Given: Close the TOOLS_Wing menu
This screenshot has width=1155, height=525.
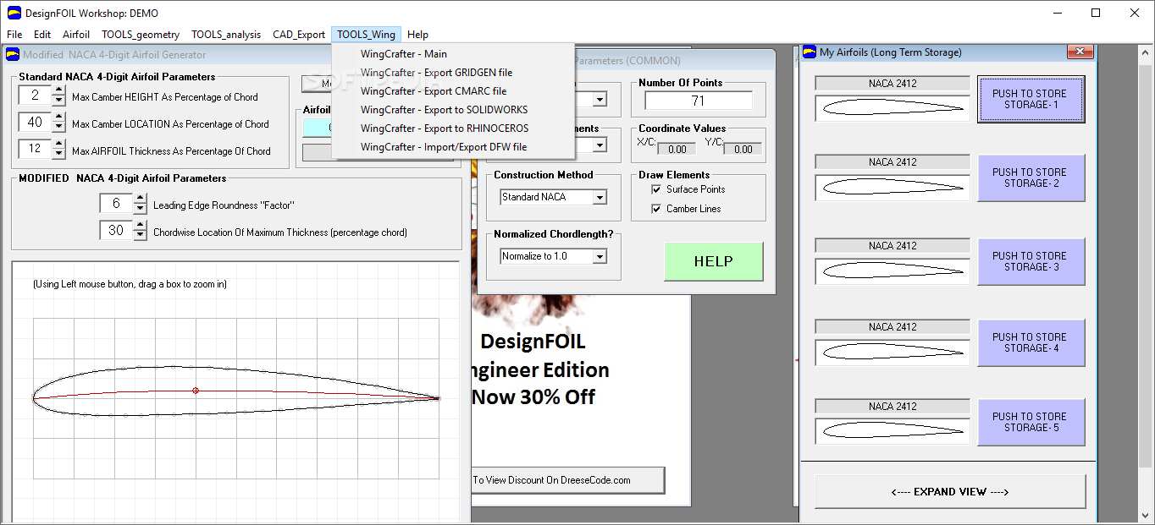Looking at the screenshot, I should [366, 35].
